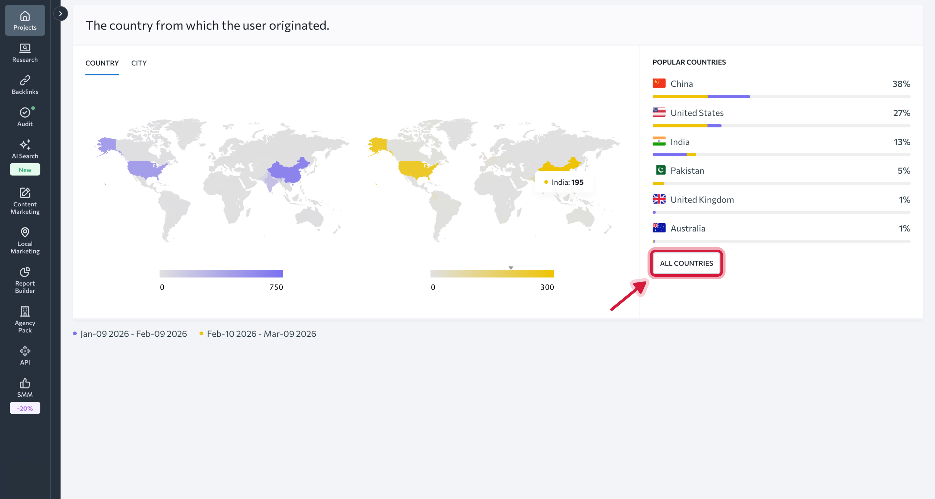Open the Backlinks section
Image resolution: width=935 pixels, height=499 pixels.
tap(25, 84)
